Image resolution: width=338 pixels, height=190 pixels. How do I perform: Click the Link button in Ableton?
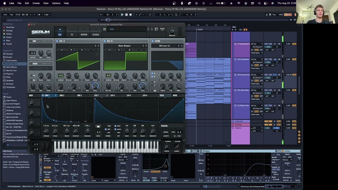tap(5, 15)
